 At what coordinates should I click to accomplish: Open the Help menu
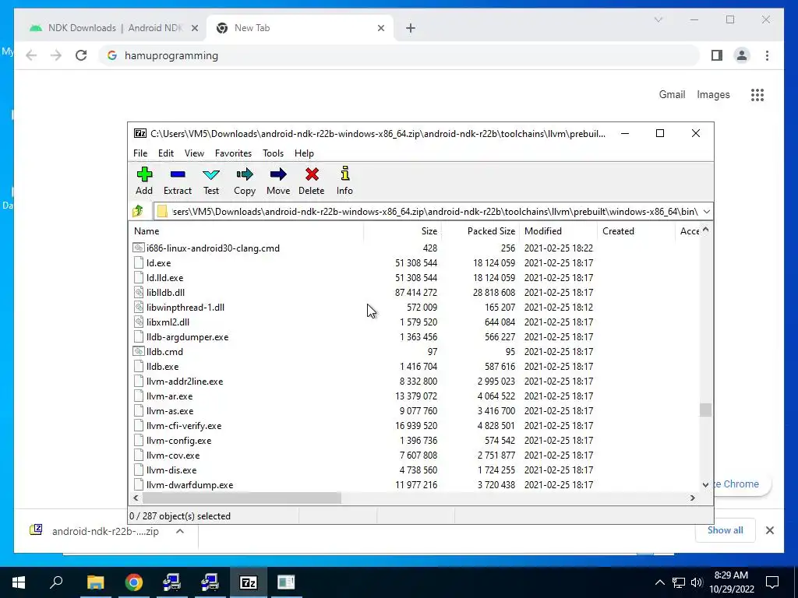304,153
